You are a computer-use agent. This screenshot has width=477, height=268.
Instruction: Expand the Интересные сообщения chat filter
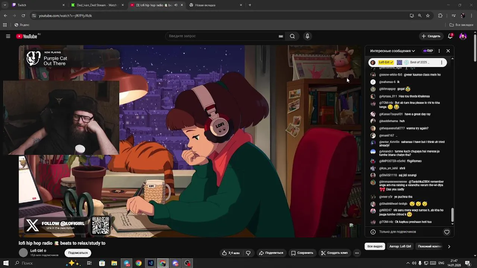coord(392,51)
